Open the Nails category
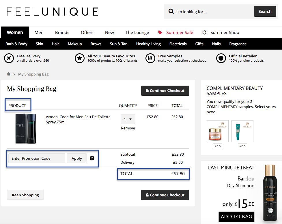Image resolution: width=282 pixels, height=224 pixels. pyautogui.click(x=216, y=44)
